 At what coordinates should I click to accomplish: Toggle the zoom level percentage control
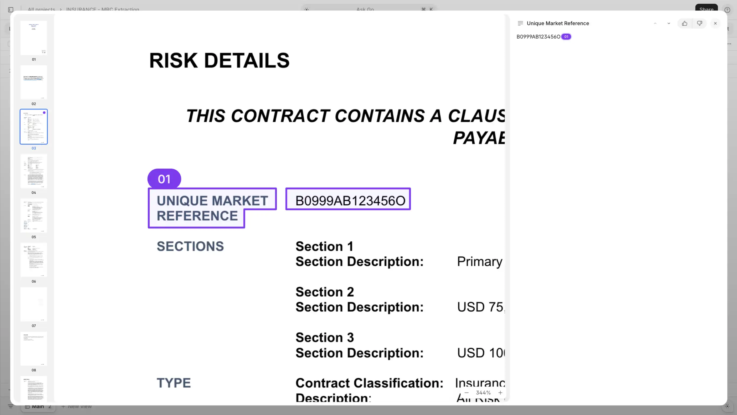pyautogui.click(x=483, y=393)
